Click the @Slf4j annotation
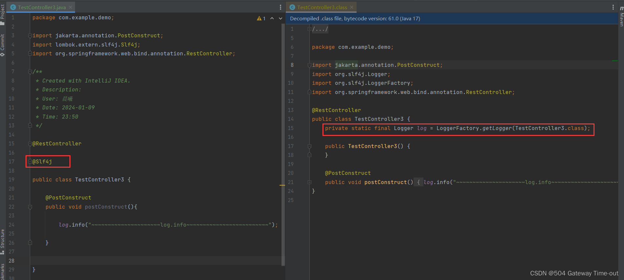 pos(42,161)
